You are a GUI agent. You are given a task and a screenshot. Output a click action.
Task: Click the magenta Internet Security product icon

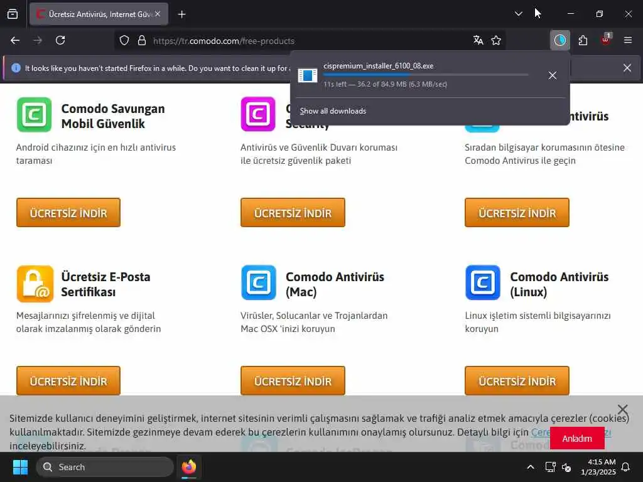pyautogui.click(x=258, y=114)
